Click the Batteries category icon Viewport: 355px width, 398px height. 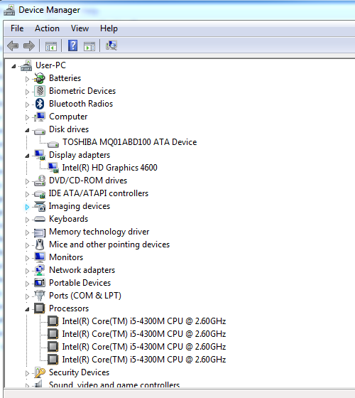(x=40, y=78)
